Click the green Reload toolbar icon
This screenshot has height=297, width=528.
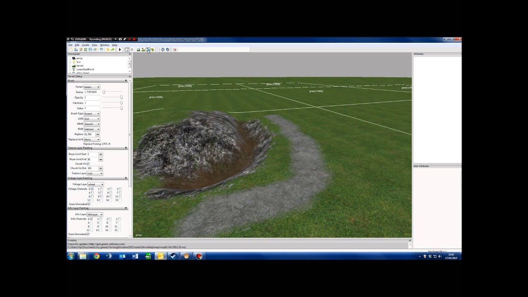click(x=85, y=49)
